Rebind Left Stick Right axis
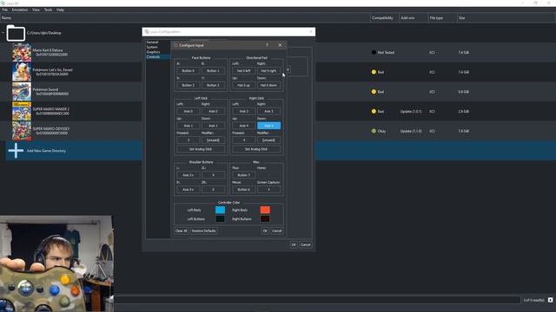The height and width of the screenshot is (312, 556). click(x=213, y=111)
